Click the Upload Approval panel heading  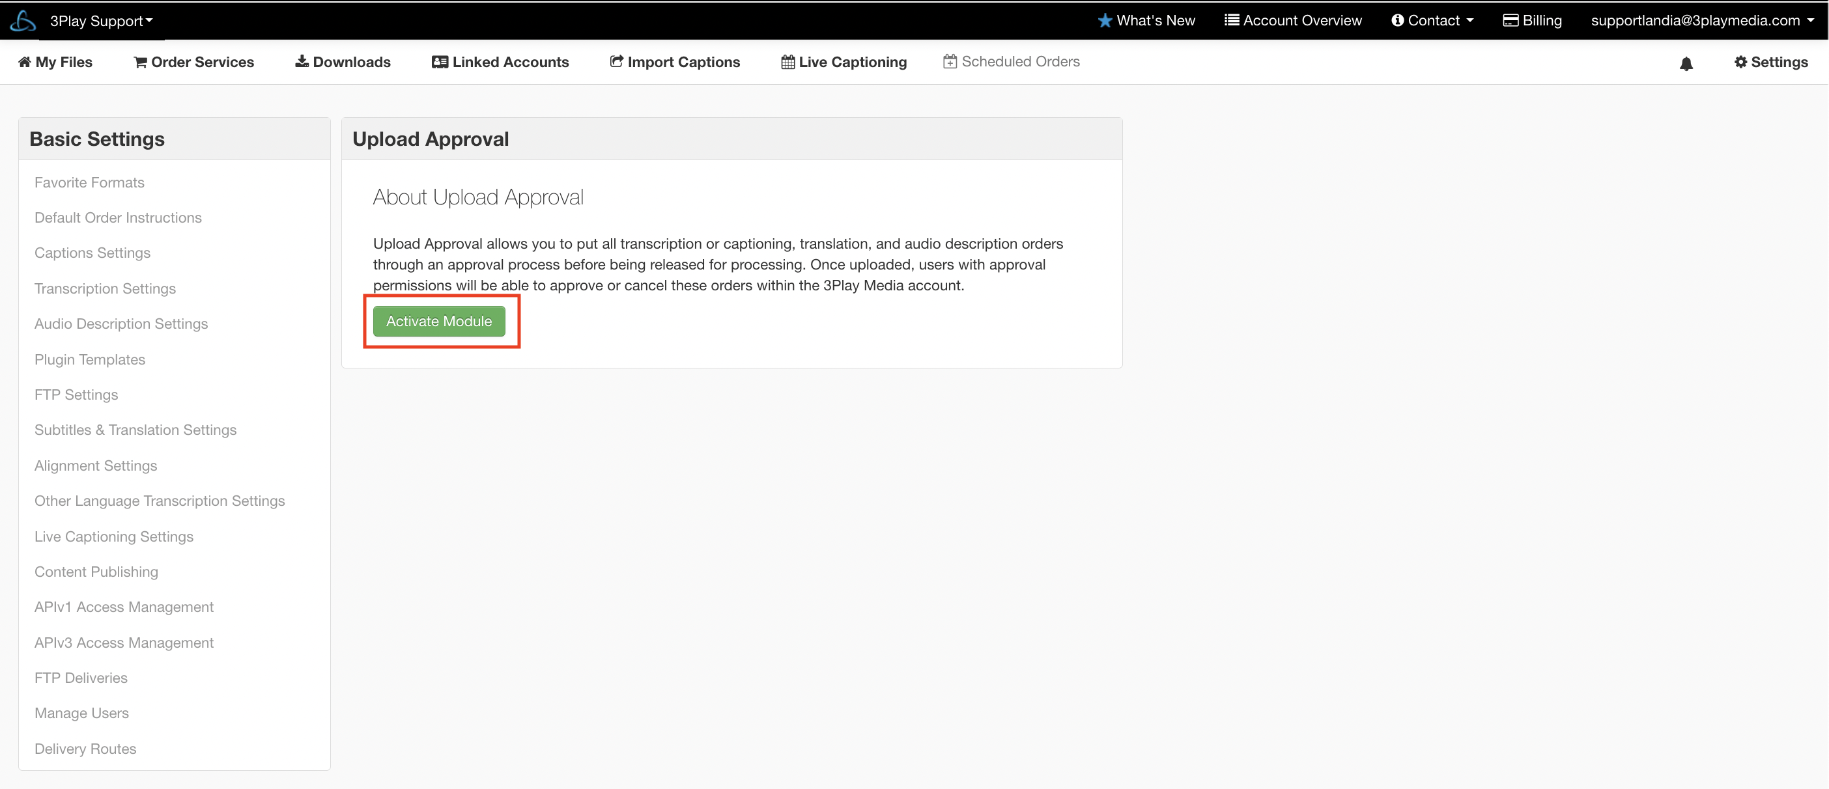pyautogui.click(x=431, y=139)
